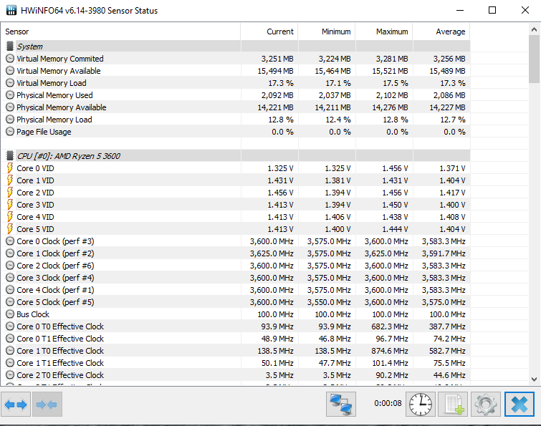Viewport: 541px width, 426px height.
Task: Select the System sensor group header
Action: (29, 47)
